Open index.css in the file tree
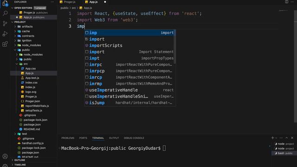 coord(31,83)
